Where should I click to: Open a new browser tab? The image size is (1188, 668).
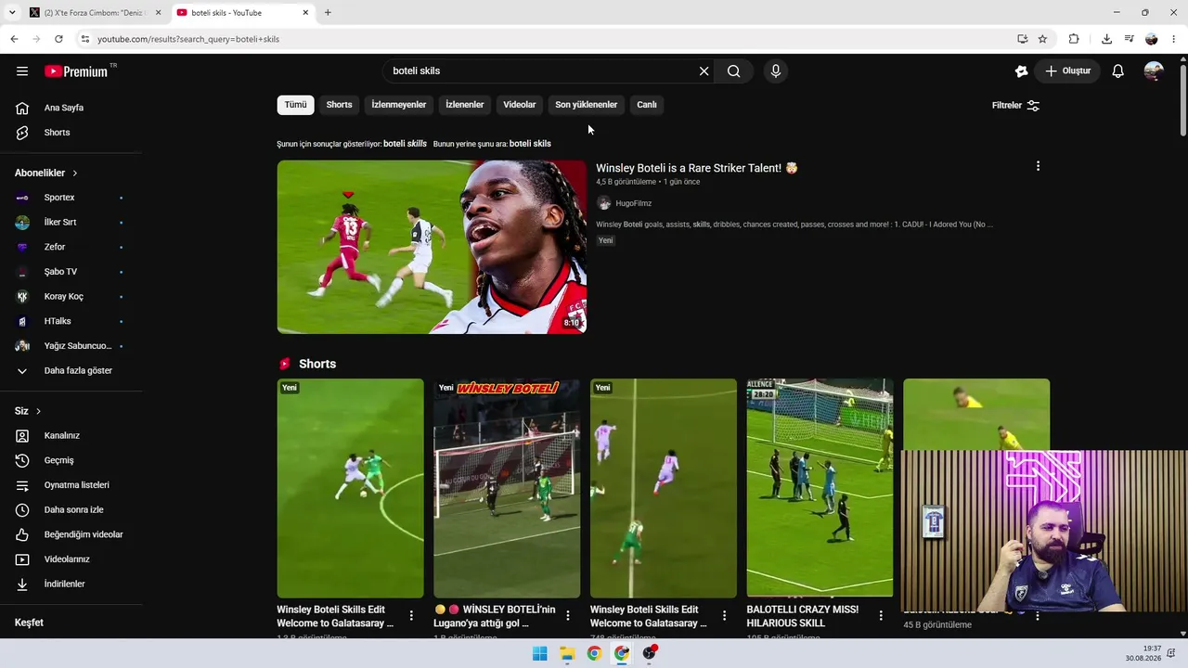point(328,13)
